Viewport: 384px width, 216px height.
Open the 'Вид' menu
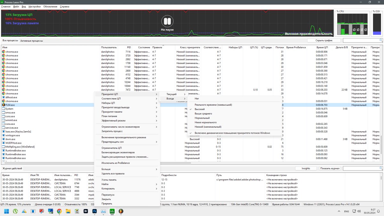point(24,6)
